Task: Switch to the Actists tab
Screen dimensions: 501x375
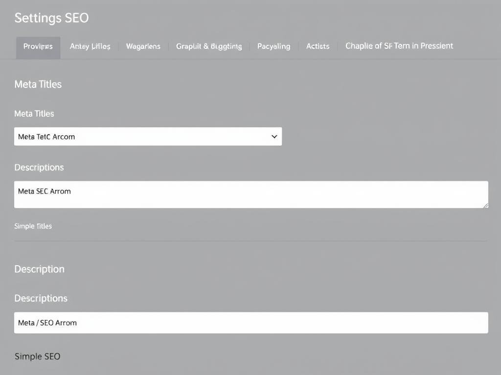Action: point(318,46)
